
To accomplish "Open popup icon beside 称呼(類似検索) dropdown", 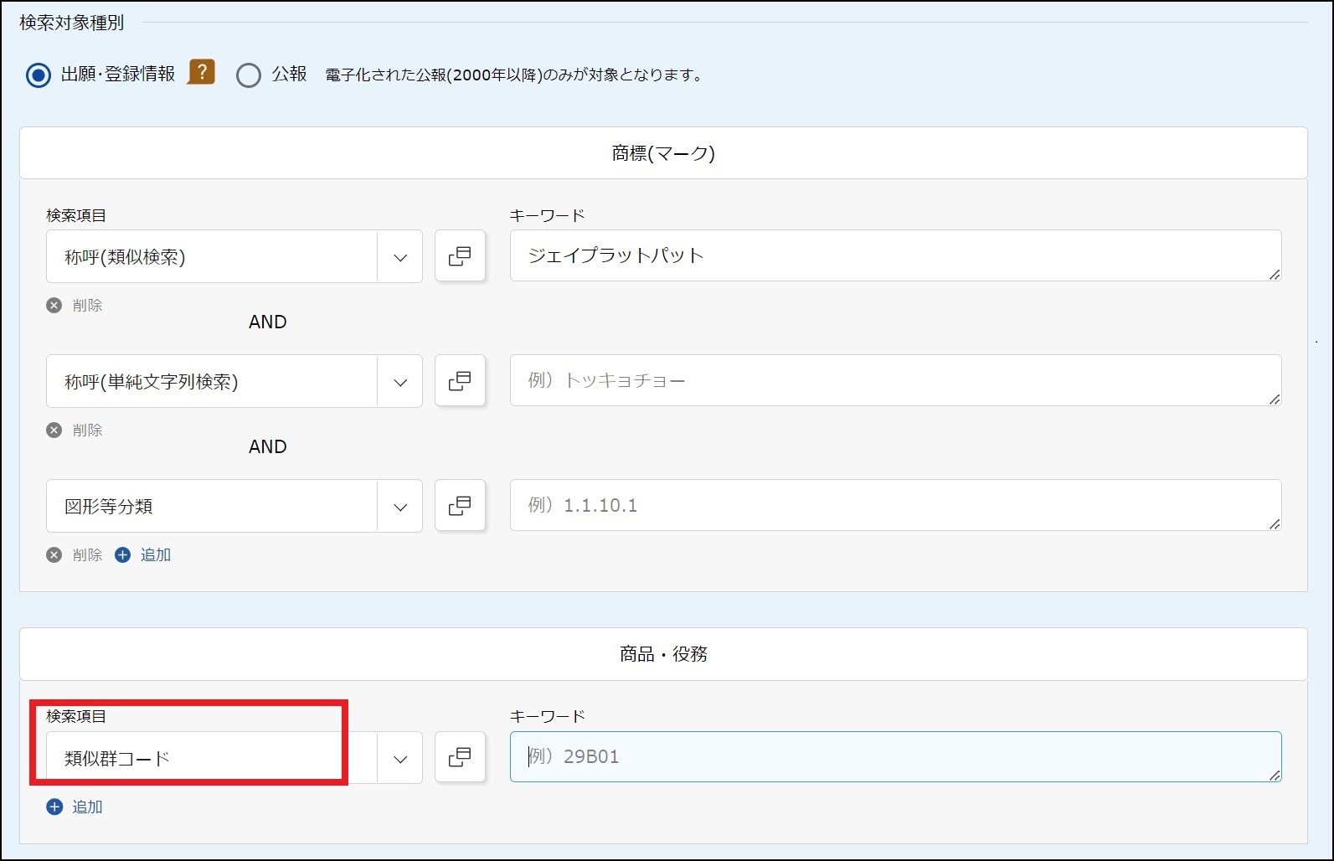I will 460,256.
